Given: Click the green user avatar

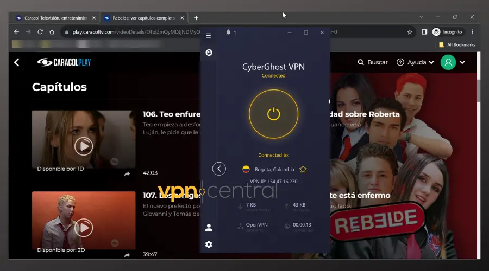Looking at the screenshot, I should coord(448,62).
